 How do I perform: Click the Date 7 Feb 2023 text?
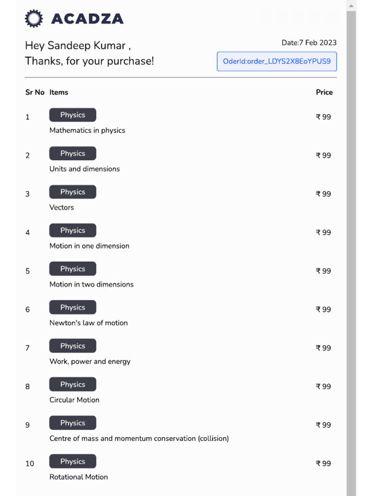pyautogui.click(x=309, y=43)
